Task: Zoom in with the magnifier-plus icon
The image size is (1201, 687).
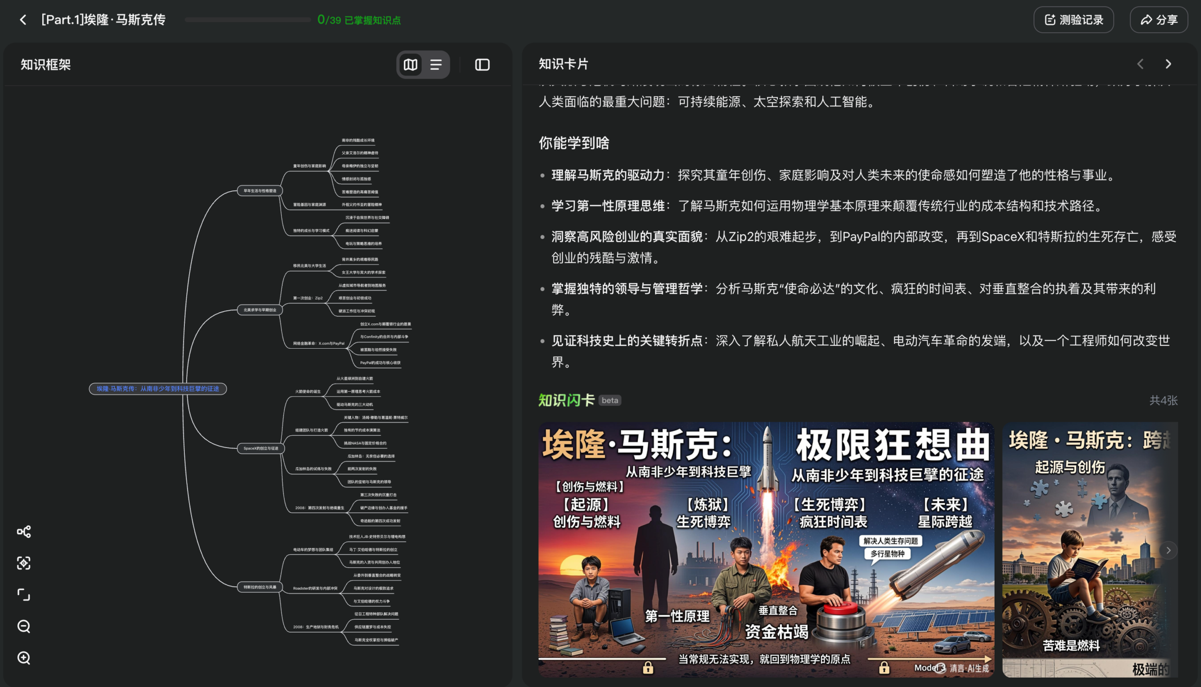Action: point(23,657)
